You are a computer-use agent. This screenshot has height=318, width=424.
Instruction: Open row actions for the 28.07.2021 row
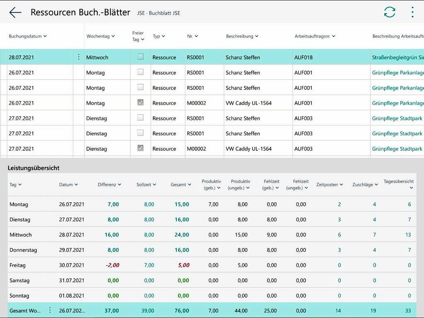tap(79, 57)
